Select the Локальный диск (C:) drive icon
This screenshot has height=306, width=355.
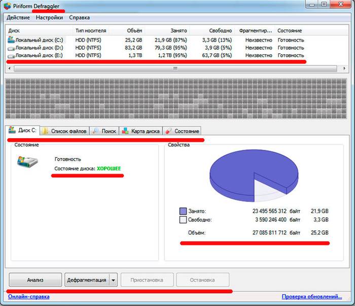(x=11, y=40)
